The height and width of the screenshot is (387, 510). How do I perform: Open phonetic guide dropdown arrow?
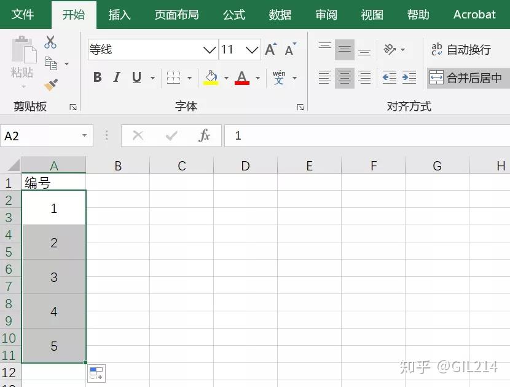coord(295,78)
